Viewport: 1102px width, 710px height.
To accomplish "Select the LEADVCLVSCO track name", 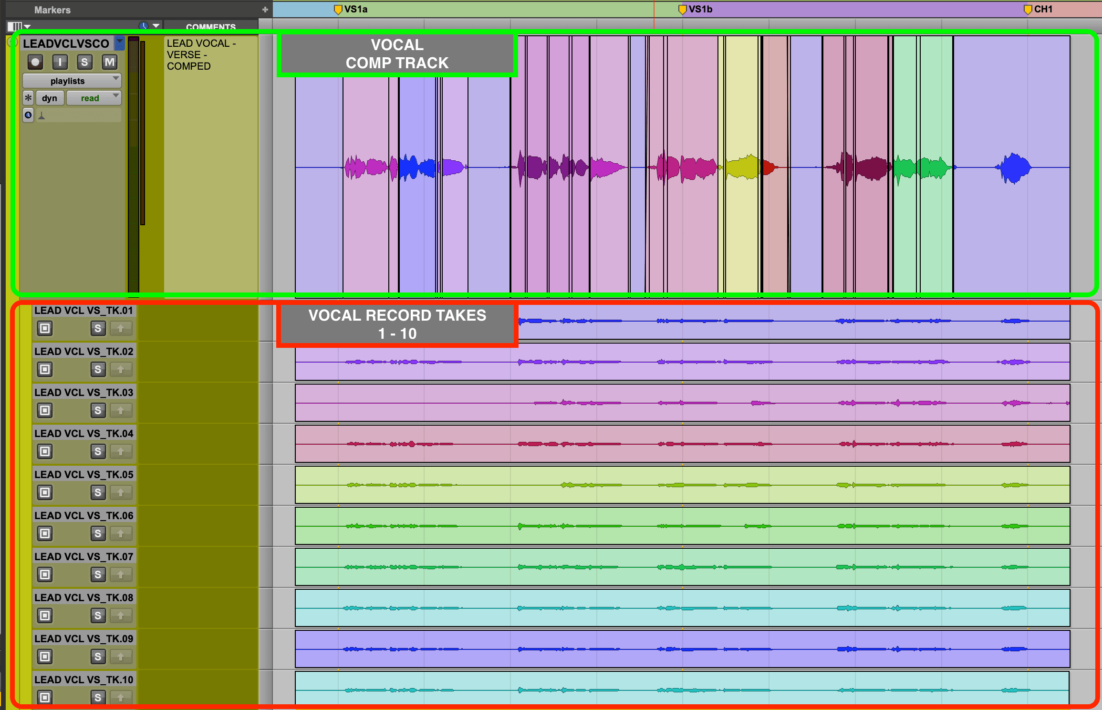I will click(66, 43).
